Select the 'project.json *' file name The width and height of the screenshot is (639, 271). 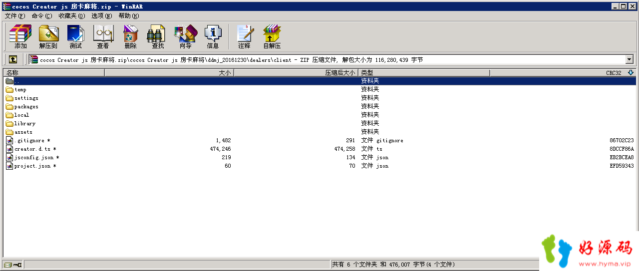(35, 166)
